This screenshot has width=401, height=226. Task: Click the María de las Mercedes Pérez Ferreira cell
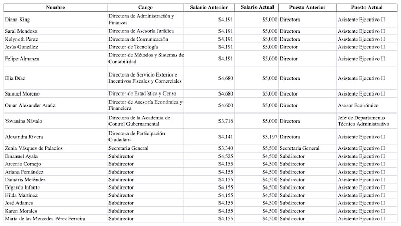point(45,219)
